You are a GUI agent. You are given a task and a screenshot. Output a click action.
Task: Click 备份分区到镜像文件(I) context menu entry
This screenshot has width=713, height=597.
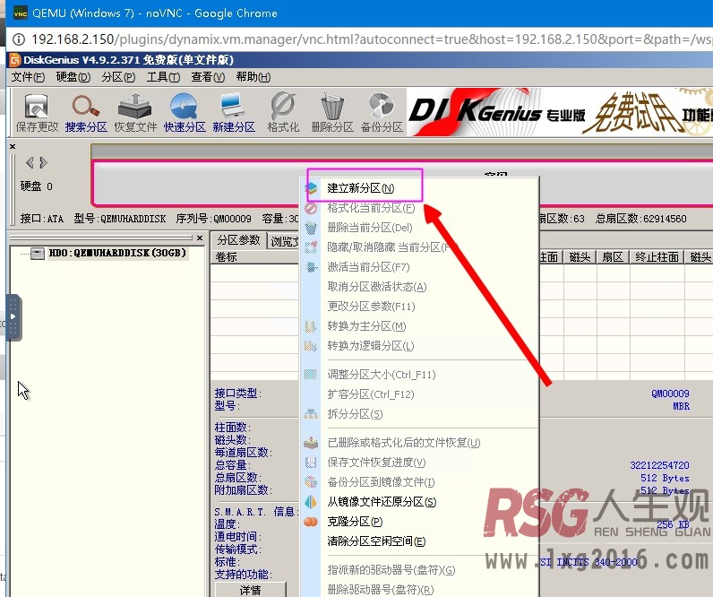click(419, 482)
